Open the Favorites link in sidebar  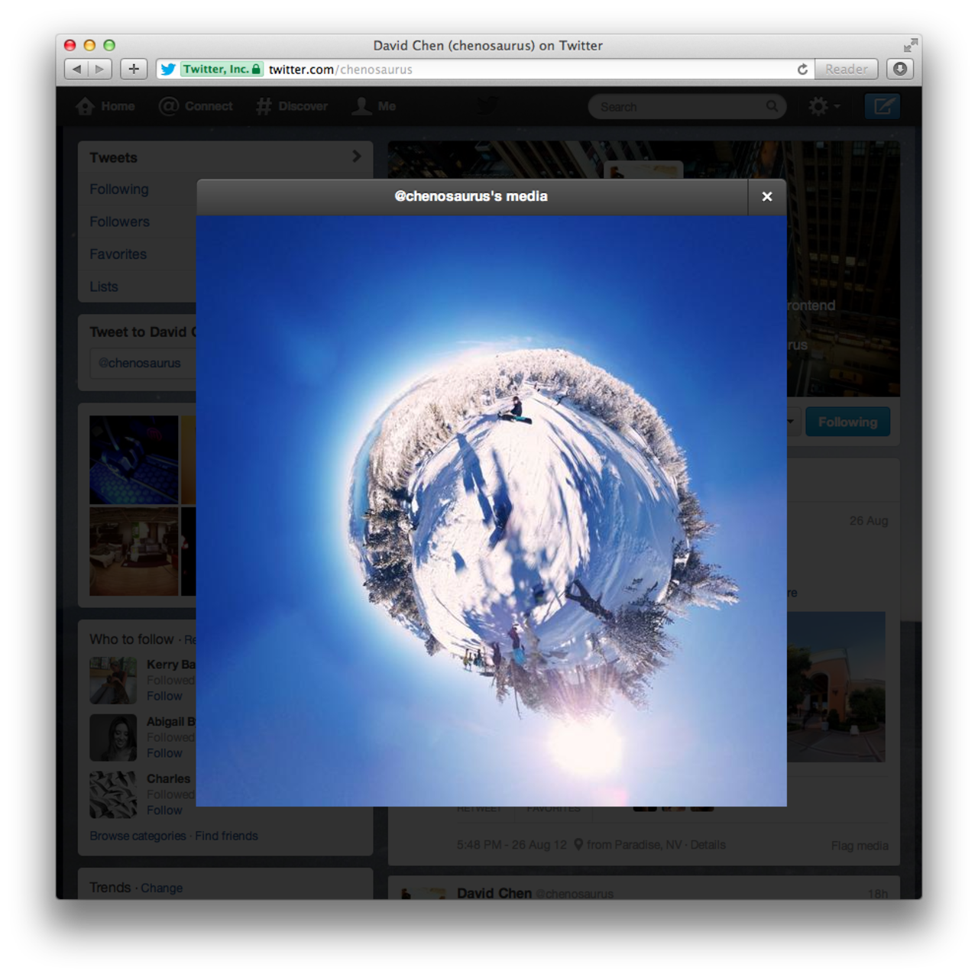coord(118,254)
